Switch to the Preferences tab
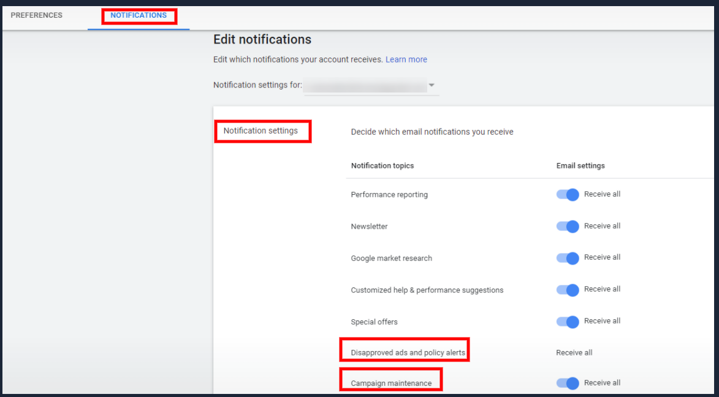The image size is (719, 397). point(36,15)
